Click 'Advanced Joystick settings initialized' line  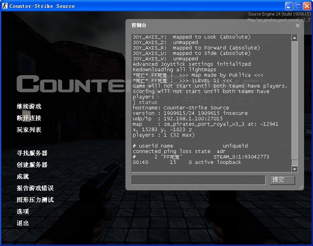pyautogui.click(x=192, y=64)
